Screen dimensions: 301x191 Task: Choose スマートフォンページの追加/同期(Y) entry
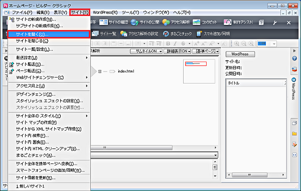point(49,170)
